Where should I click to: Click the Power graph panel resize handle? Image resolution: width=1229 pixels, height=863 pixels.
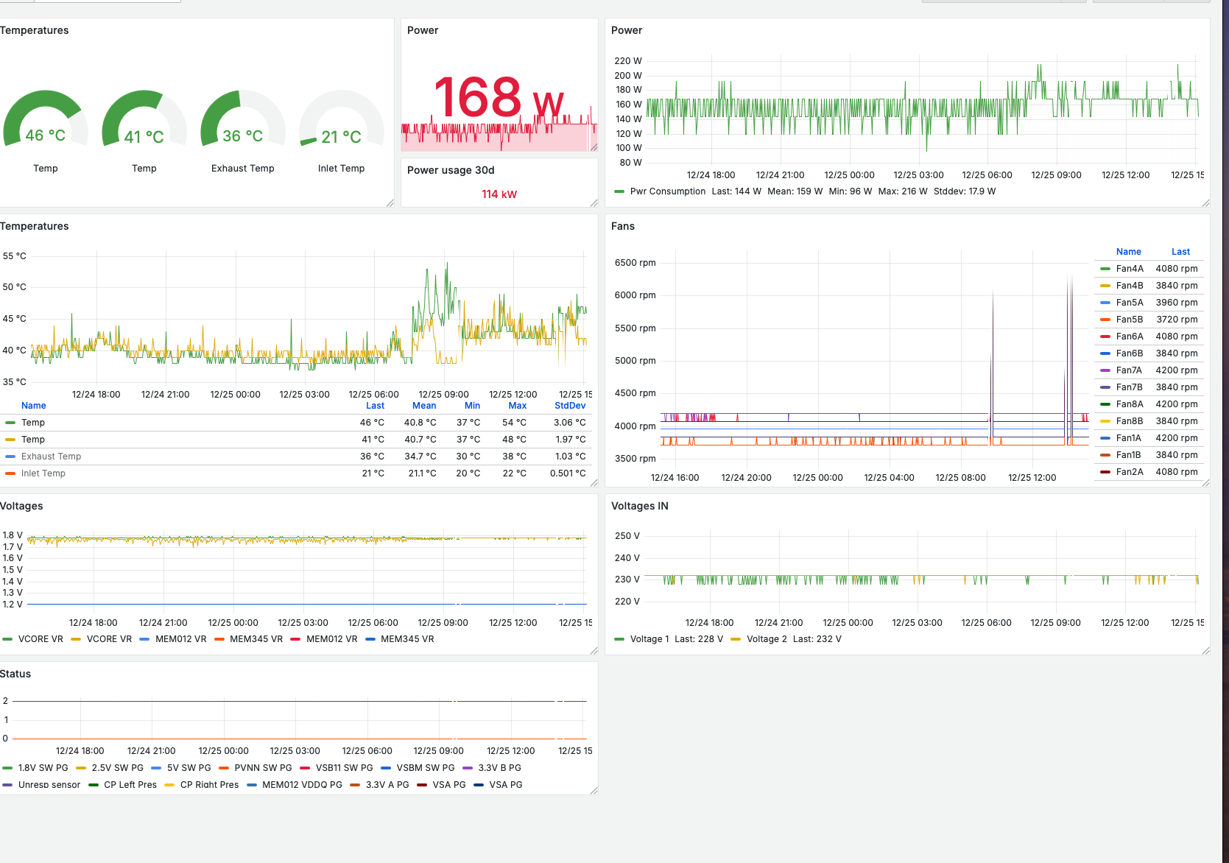tap(1205, 203)
